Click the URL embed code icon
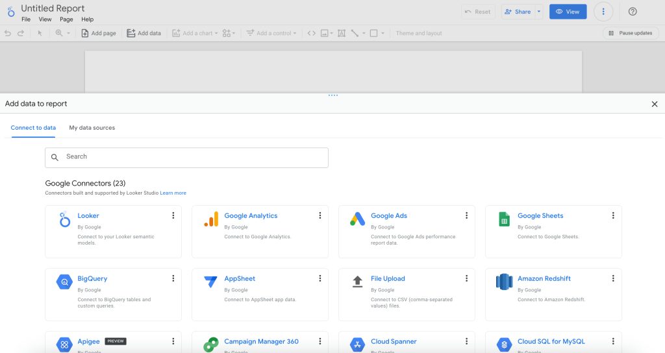The image size is (665, 353). point(311,33)
